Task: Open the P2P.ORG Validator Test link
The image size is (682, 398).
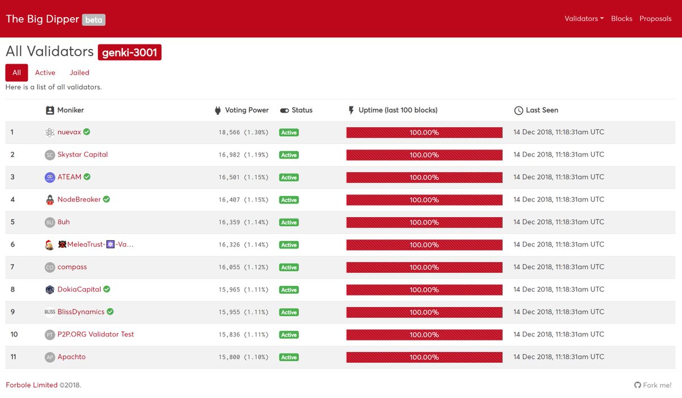Action: pos(95,334)
